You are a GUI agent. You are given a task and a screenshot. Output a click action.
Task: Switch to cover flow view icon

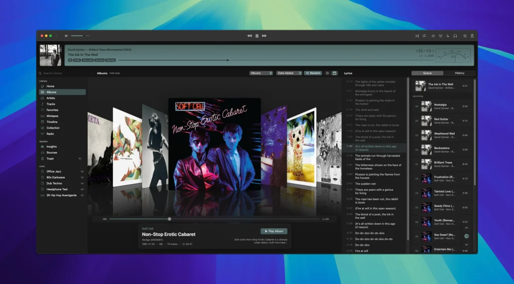[334, 73]
